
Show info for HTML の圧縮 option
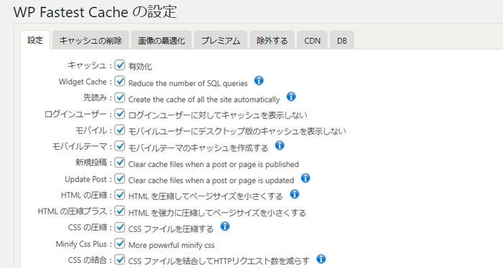pos(295,193)
